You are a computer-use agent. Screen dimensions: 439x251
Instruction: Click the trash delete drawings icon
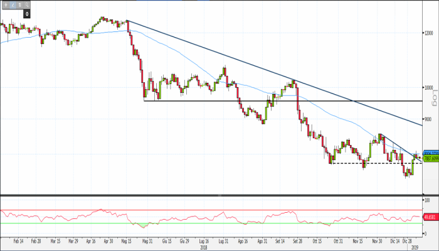[19, 4]
